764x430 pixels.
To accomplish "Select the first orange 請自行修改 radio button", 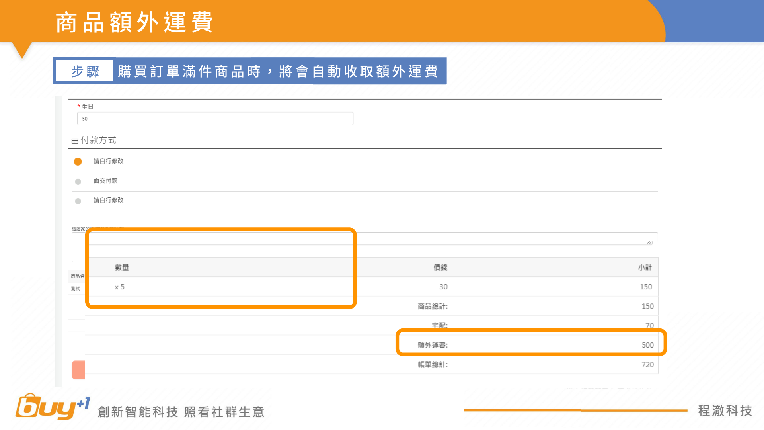I will (78, 162).
